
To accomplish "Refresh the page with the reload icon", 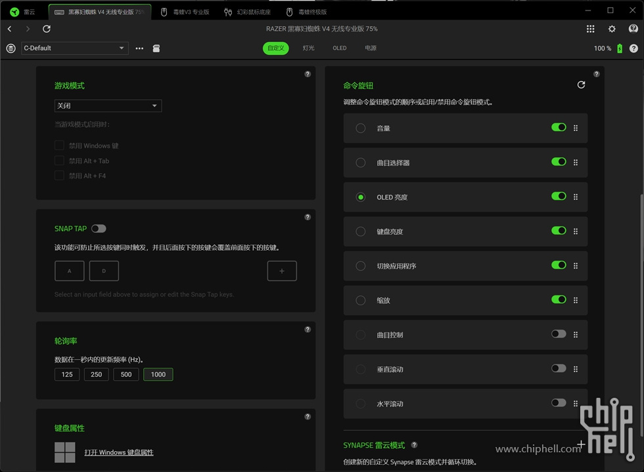I will [x=47, y=29].
